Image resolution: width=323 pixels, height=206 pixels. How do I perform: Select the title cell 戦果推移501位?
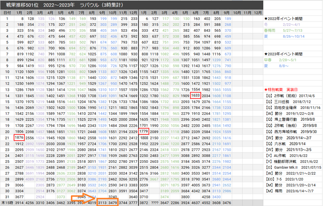pyautogui.click(x=22, y=5)
